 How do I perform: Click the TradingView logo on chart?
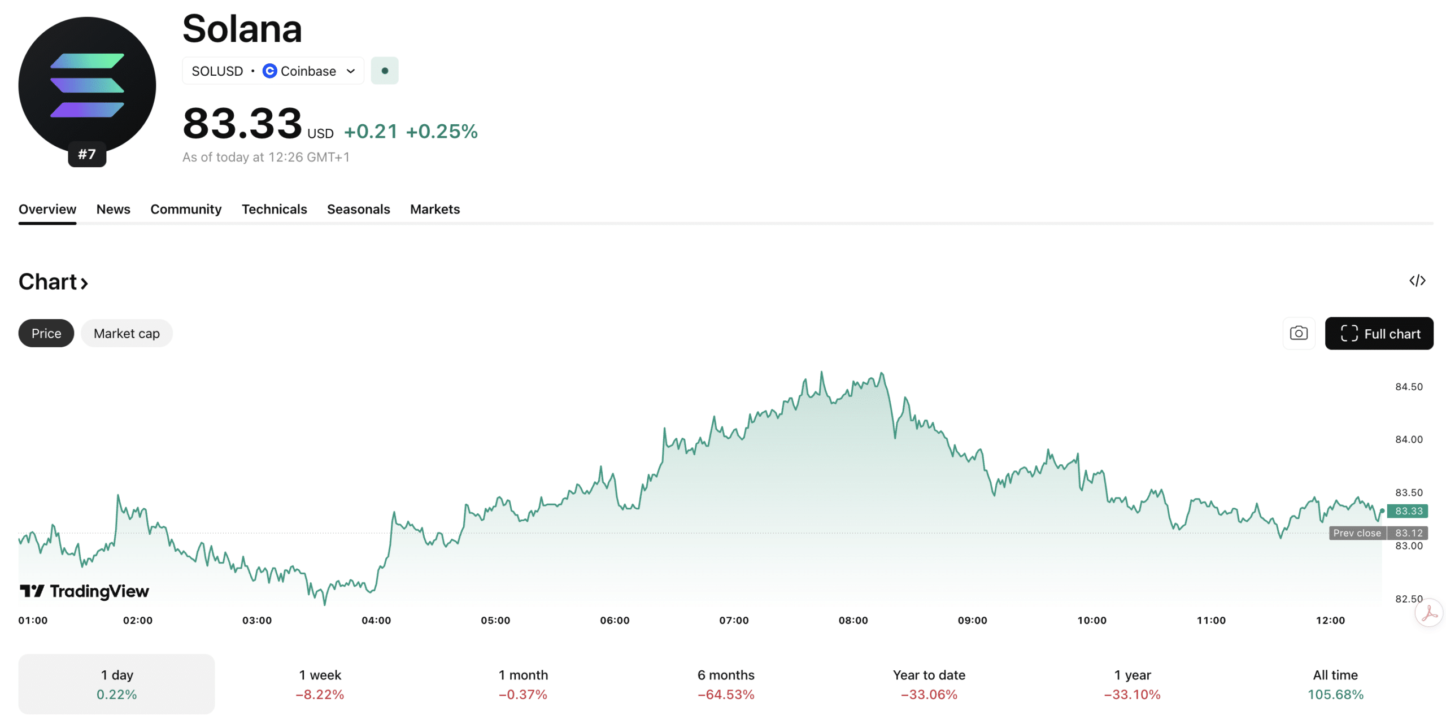click(84, 591)
